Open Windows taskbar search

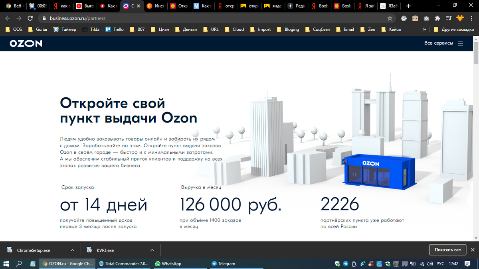coord(19,263)
